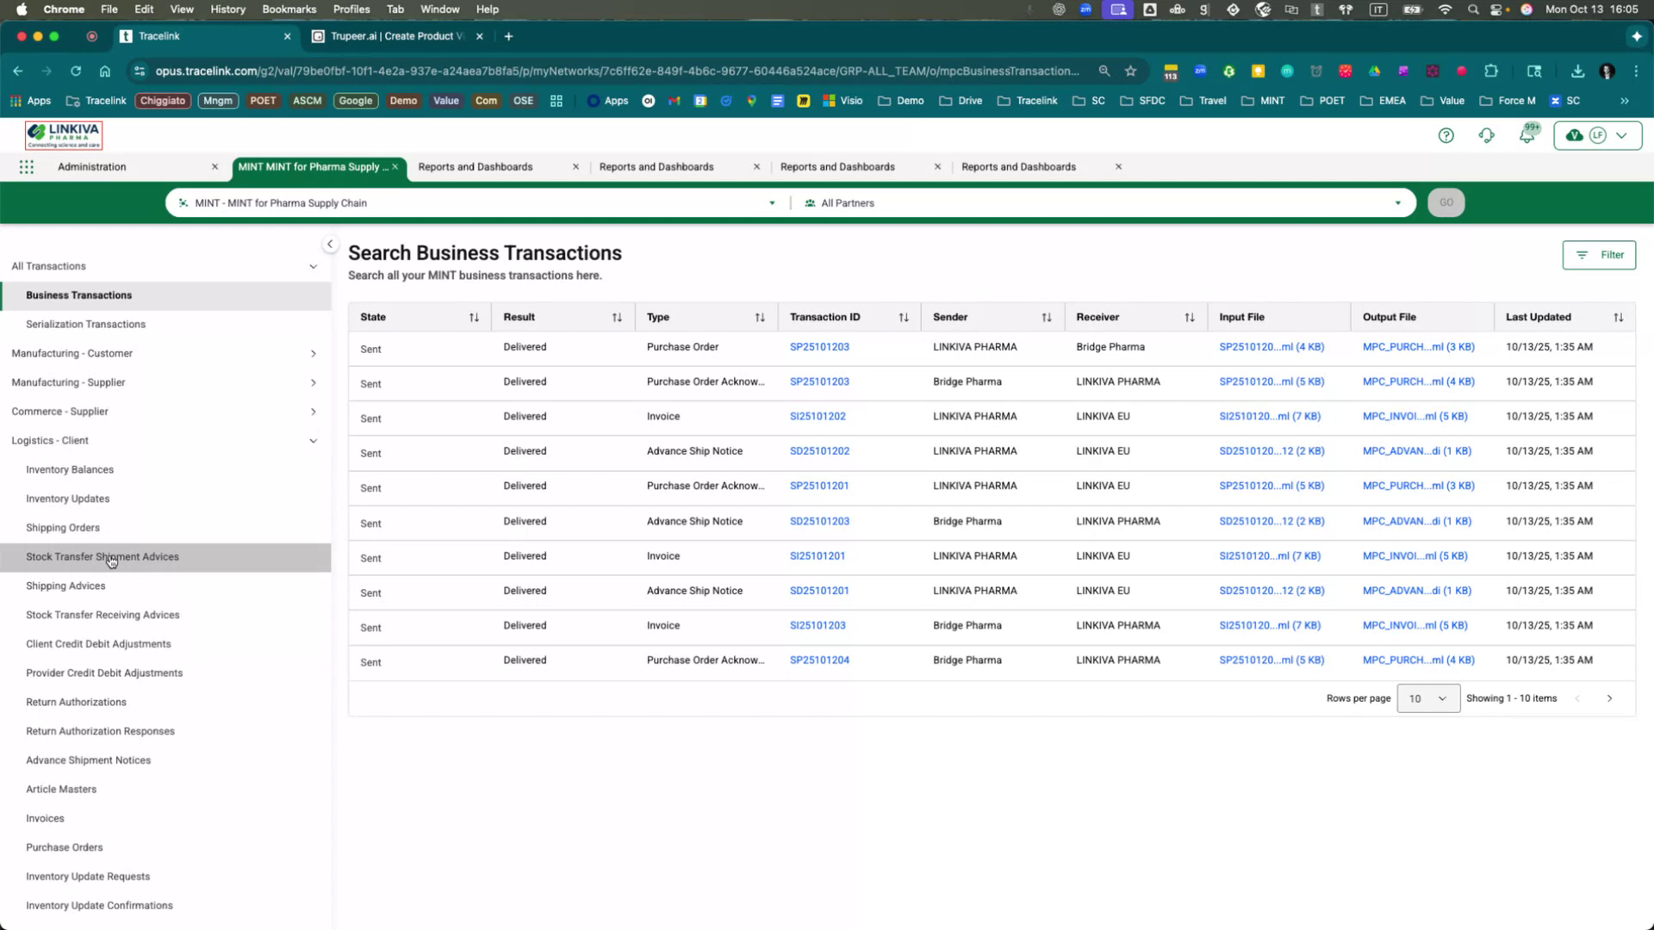
Task: Click the headset support icon
Action: tap(1487, 135)
